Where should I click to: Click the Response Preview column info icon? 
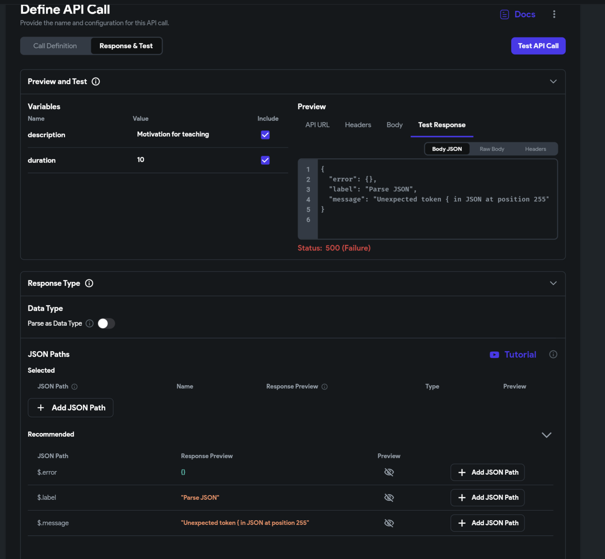[324, 387]
